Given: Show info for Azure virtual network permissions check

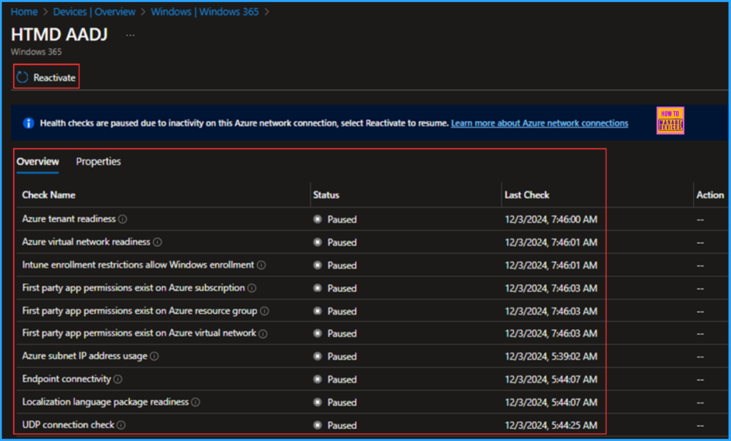Looking at the screenshot, I should coord(263,334).
